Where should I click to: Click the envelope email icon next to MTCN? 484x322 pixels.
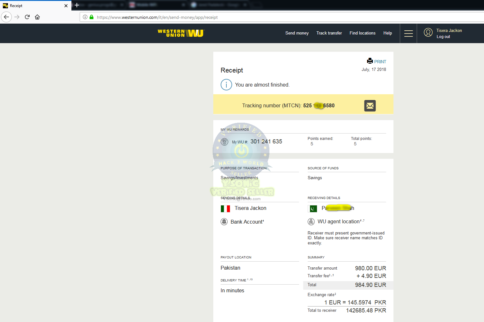pyautogui.click(x=370, y=105)
